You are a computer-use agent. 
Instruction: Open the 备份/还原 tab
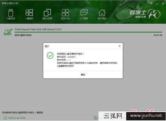(x=47, y=14)
